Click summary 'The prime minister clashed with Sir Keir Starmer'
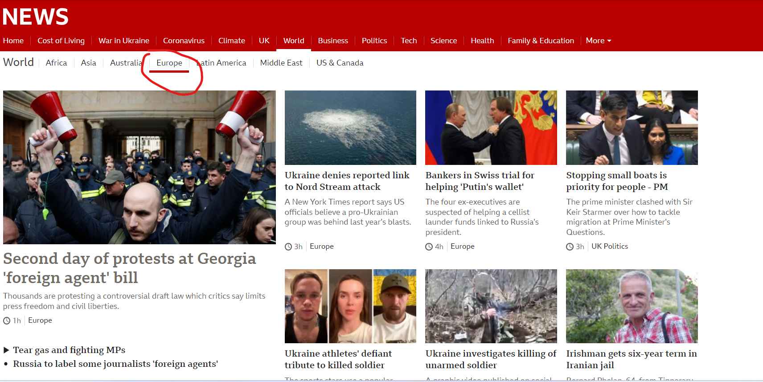The image size is (763, 382). 629,217
